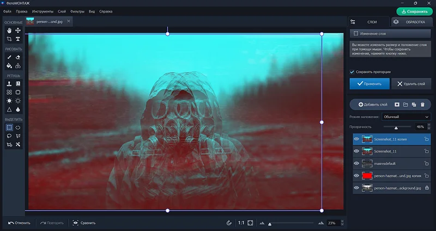Select the Elliptical selection tool

point(18,127)
